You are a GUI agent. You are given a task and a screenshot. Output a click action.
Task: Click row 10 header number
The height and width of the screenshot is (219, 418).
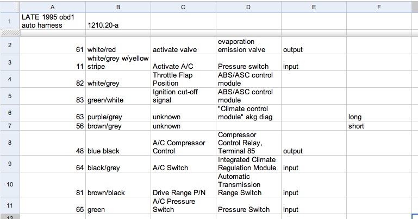[x=10, y=185]
